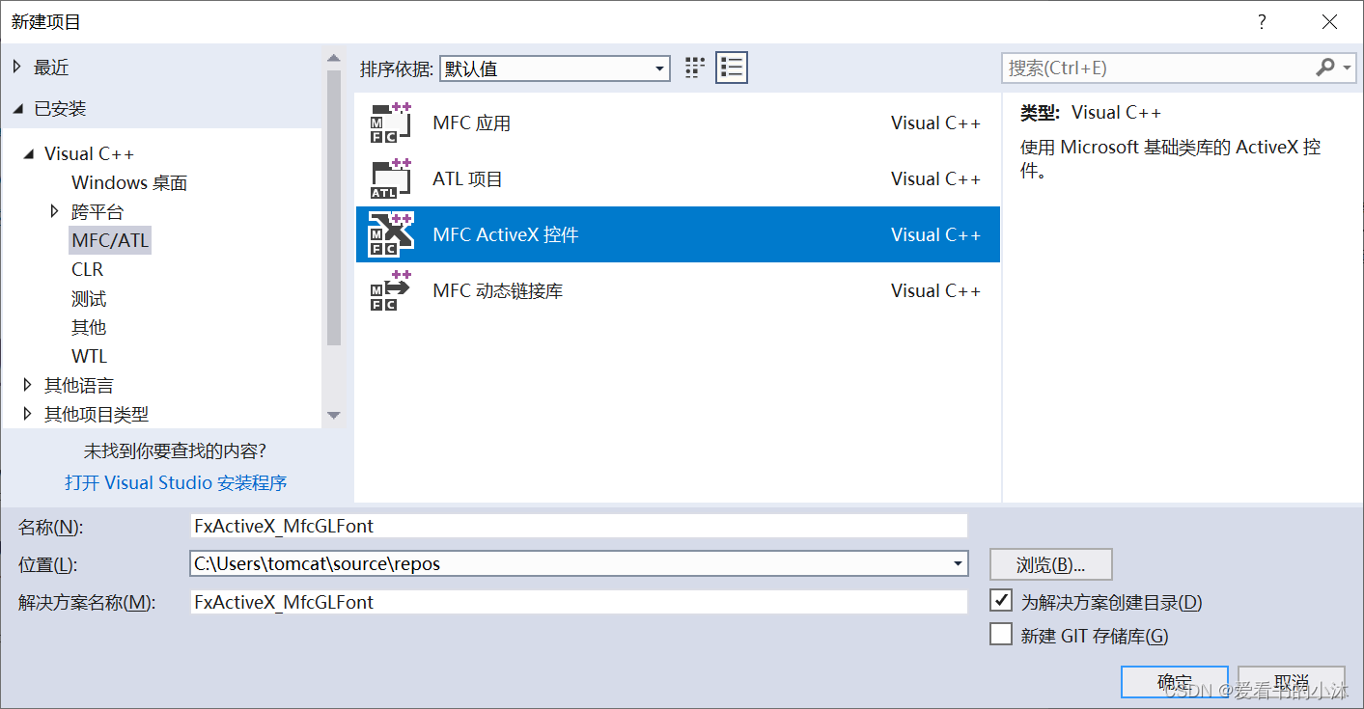Click the category tree scroll down arrow
Viewport: 1364px width, 709px height.
pyautogui.click(x=334, y=415)
